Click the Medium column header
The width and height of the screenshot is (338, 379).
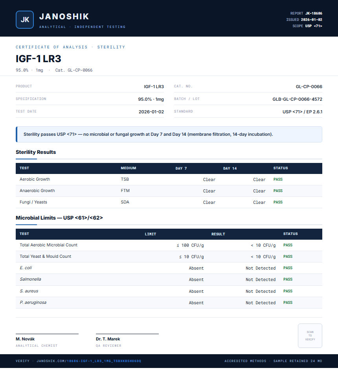(x=129, y=168)
